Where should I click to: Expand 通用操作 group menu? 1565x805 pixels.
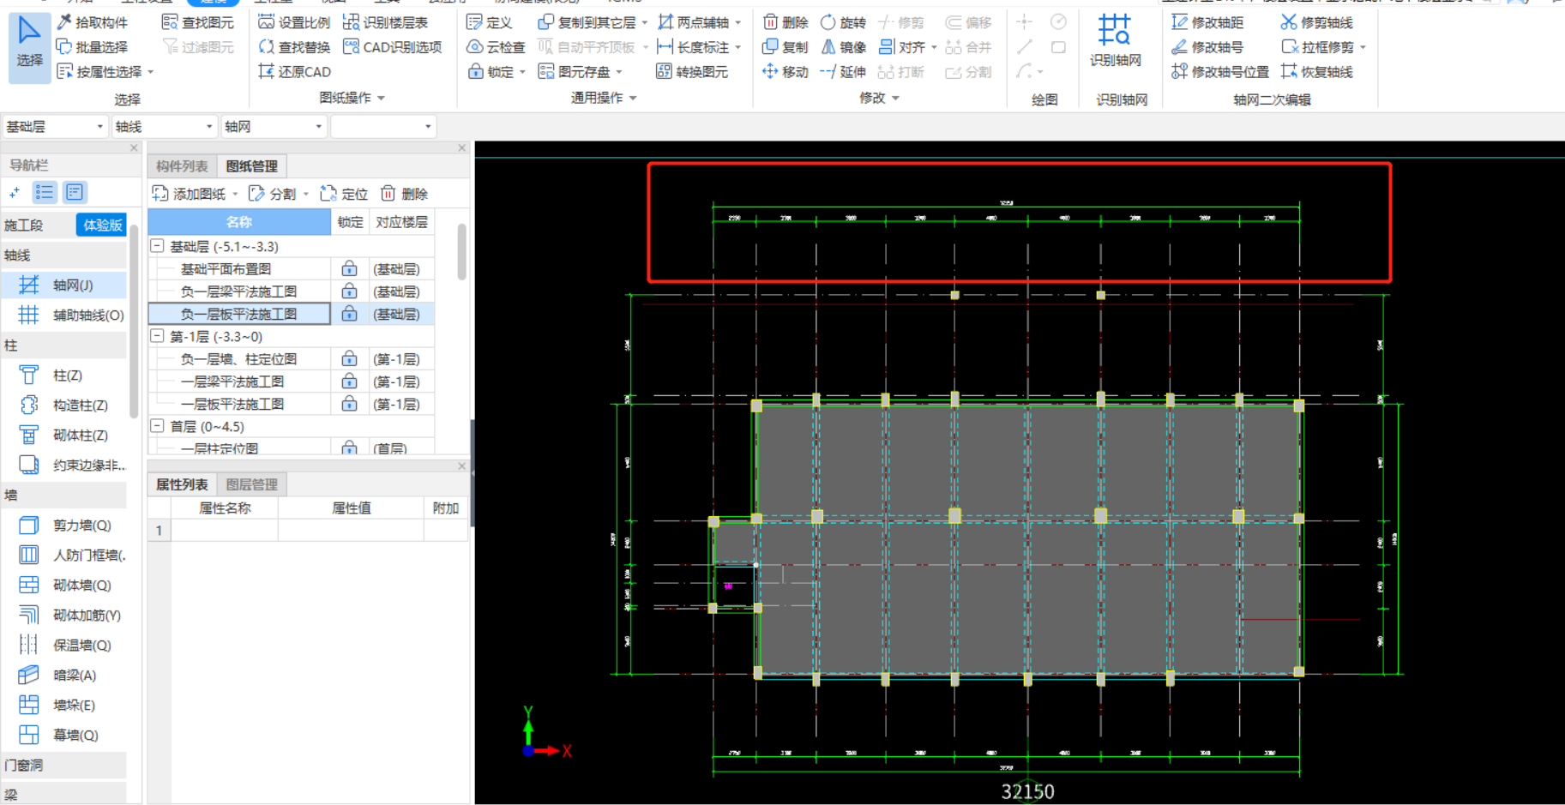coord(604,98)
